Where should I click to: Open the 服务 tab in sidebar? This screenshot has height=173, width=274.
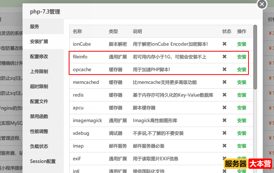coord(35,27)
